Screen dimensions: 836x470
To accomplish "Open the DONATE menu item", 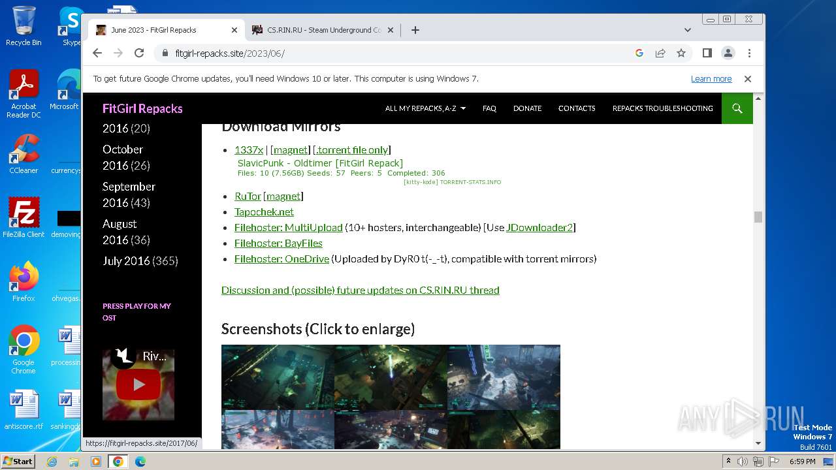I will [x=527, y=108].
